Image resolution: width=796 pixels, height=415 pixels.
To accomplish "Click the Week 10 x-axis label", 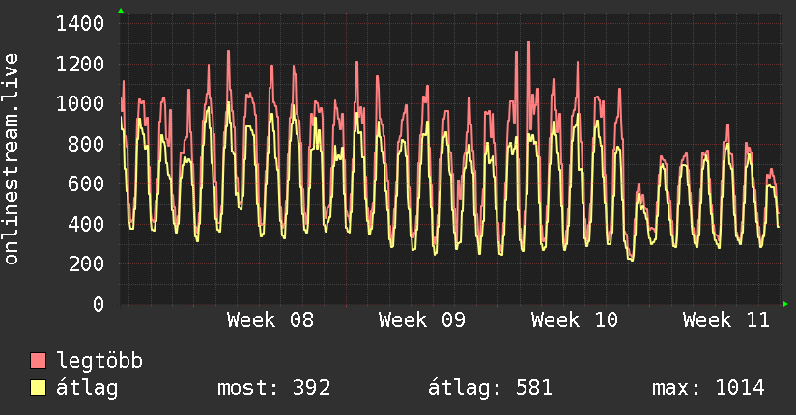I will [x=575, y=320].
